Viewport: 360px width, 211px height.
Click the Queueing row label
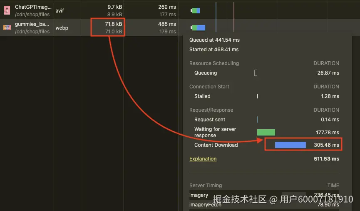[x=206, y=73]
